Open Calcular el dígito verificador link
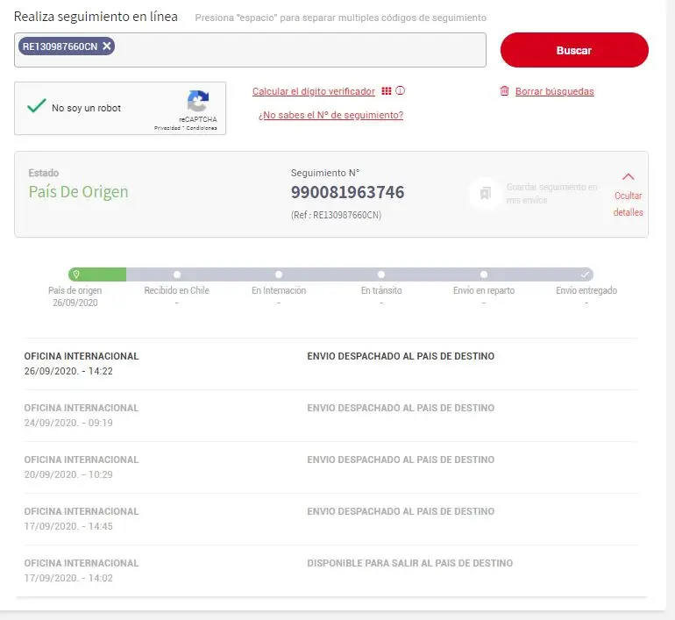The height and width of the screenshot is (620, 675). click(314, 91)
